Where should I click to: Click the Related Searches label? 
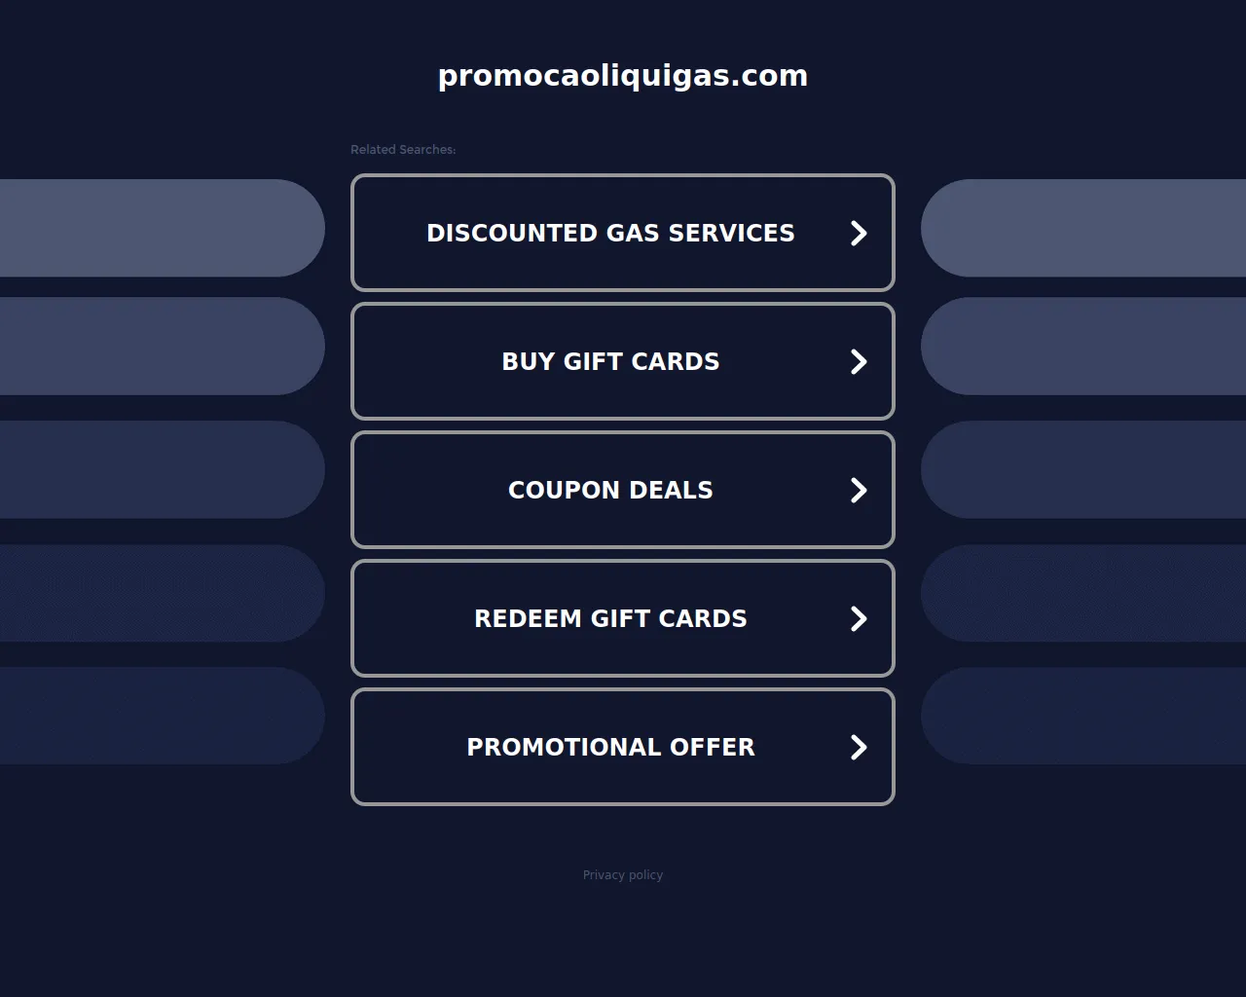(x=403, y=150)
